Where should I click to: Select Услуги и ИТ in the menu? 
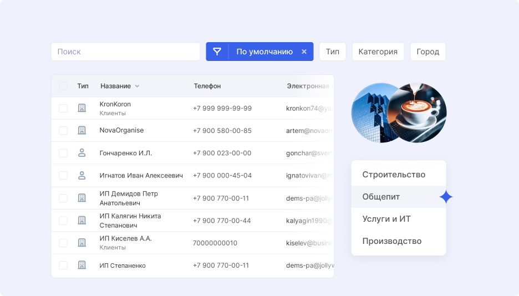(386, 219)
